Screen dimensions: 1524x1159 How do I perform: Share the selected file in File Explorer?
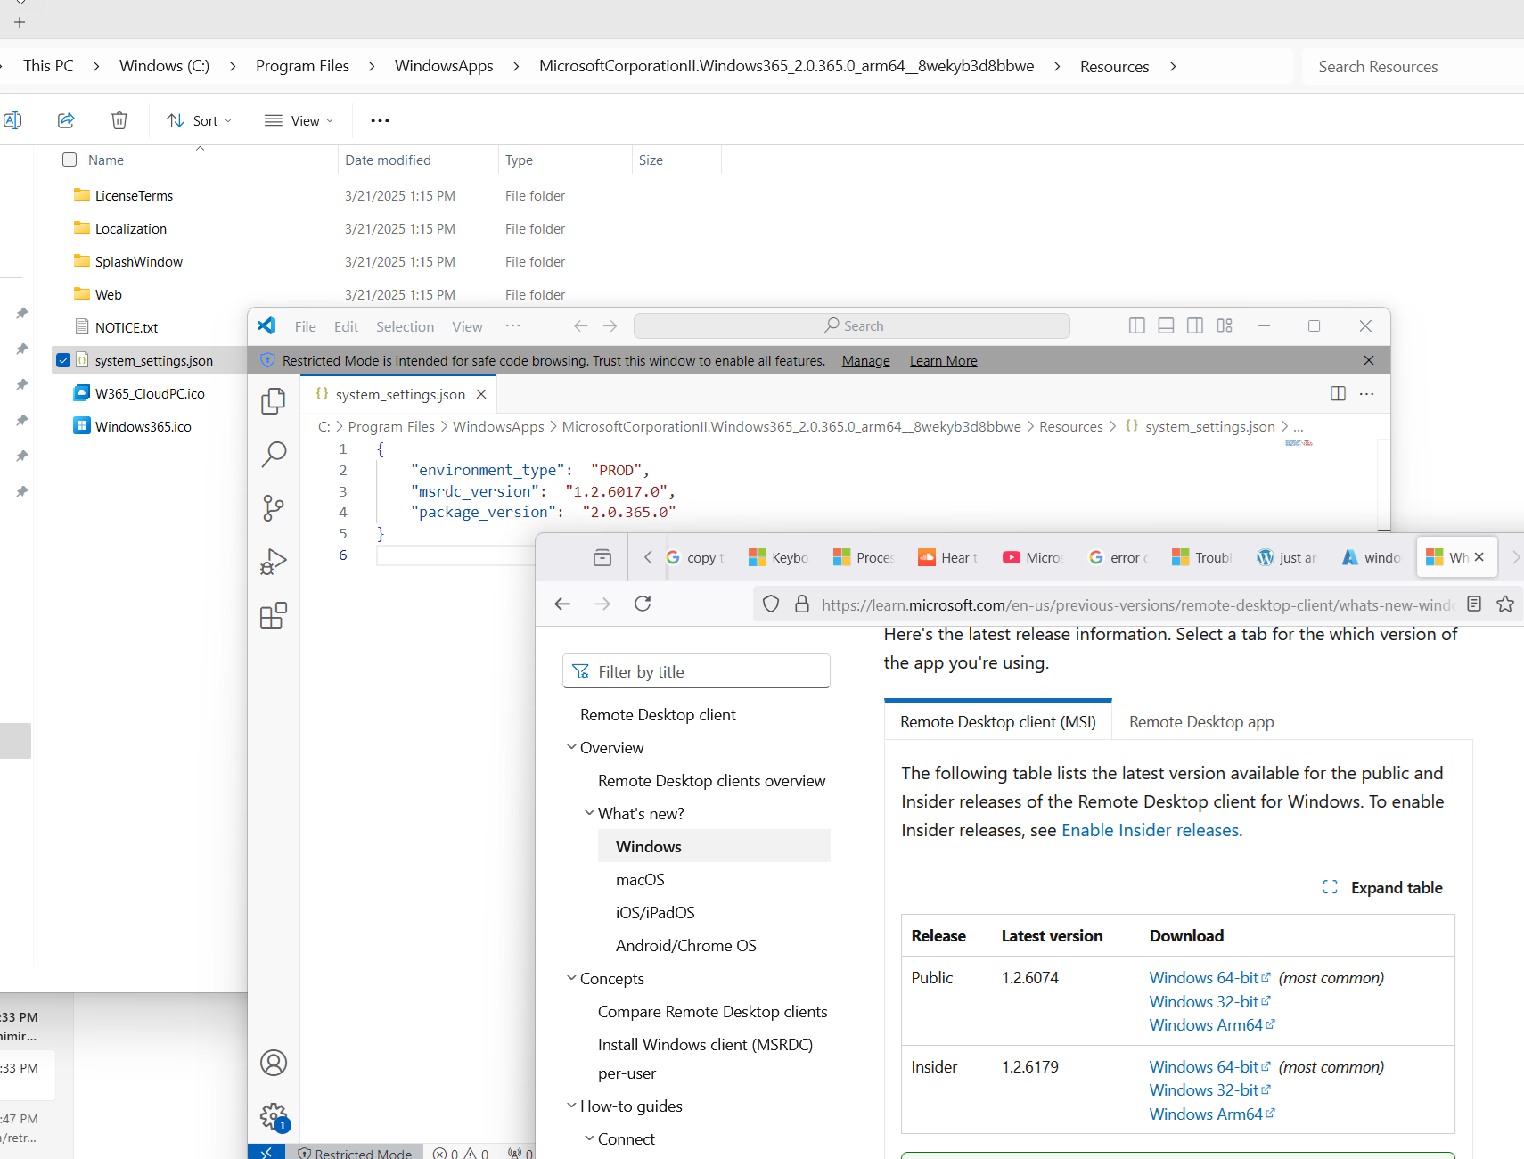tap(66, 120)
